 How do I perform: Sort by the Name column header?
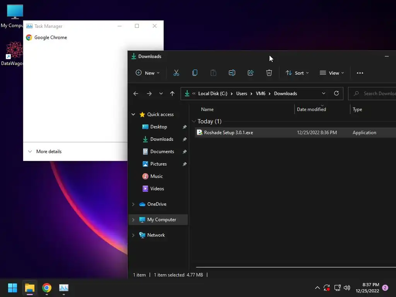tap(207, 109)
